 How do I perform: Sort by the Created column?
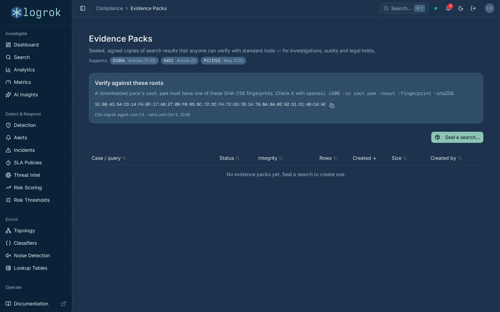tap(365, 158)
